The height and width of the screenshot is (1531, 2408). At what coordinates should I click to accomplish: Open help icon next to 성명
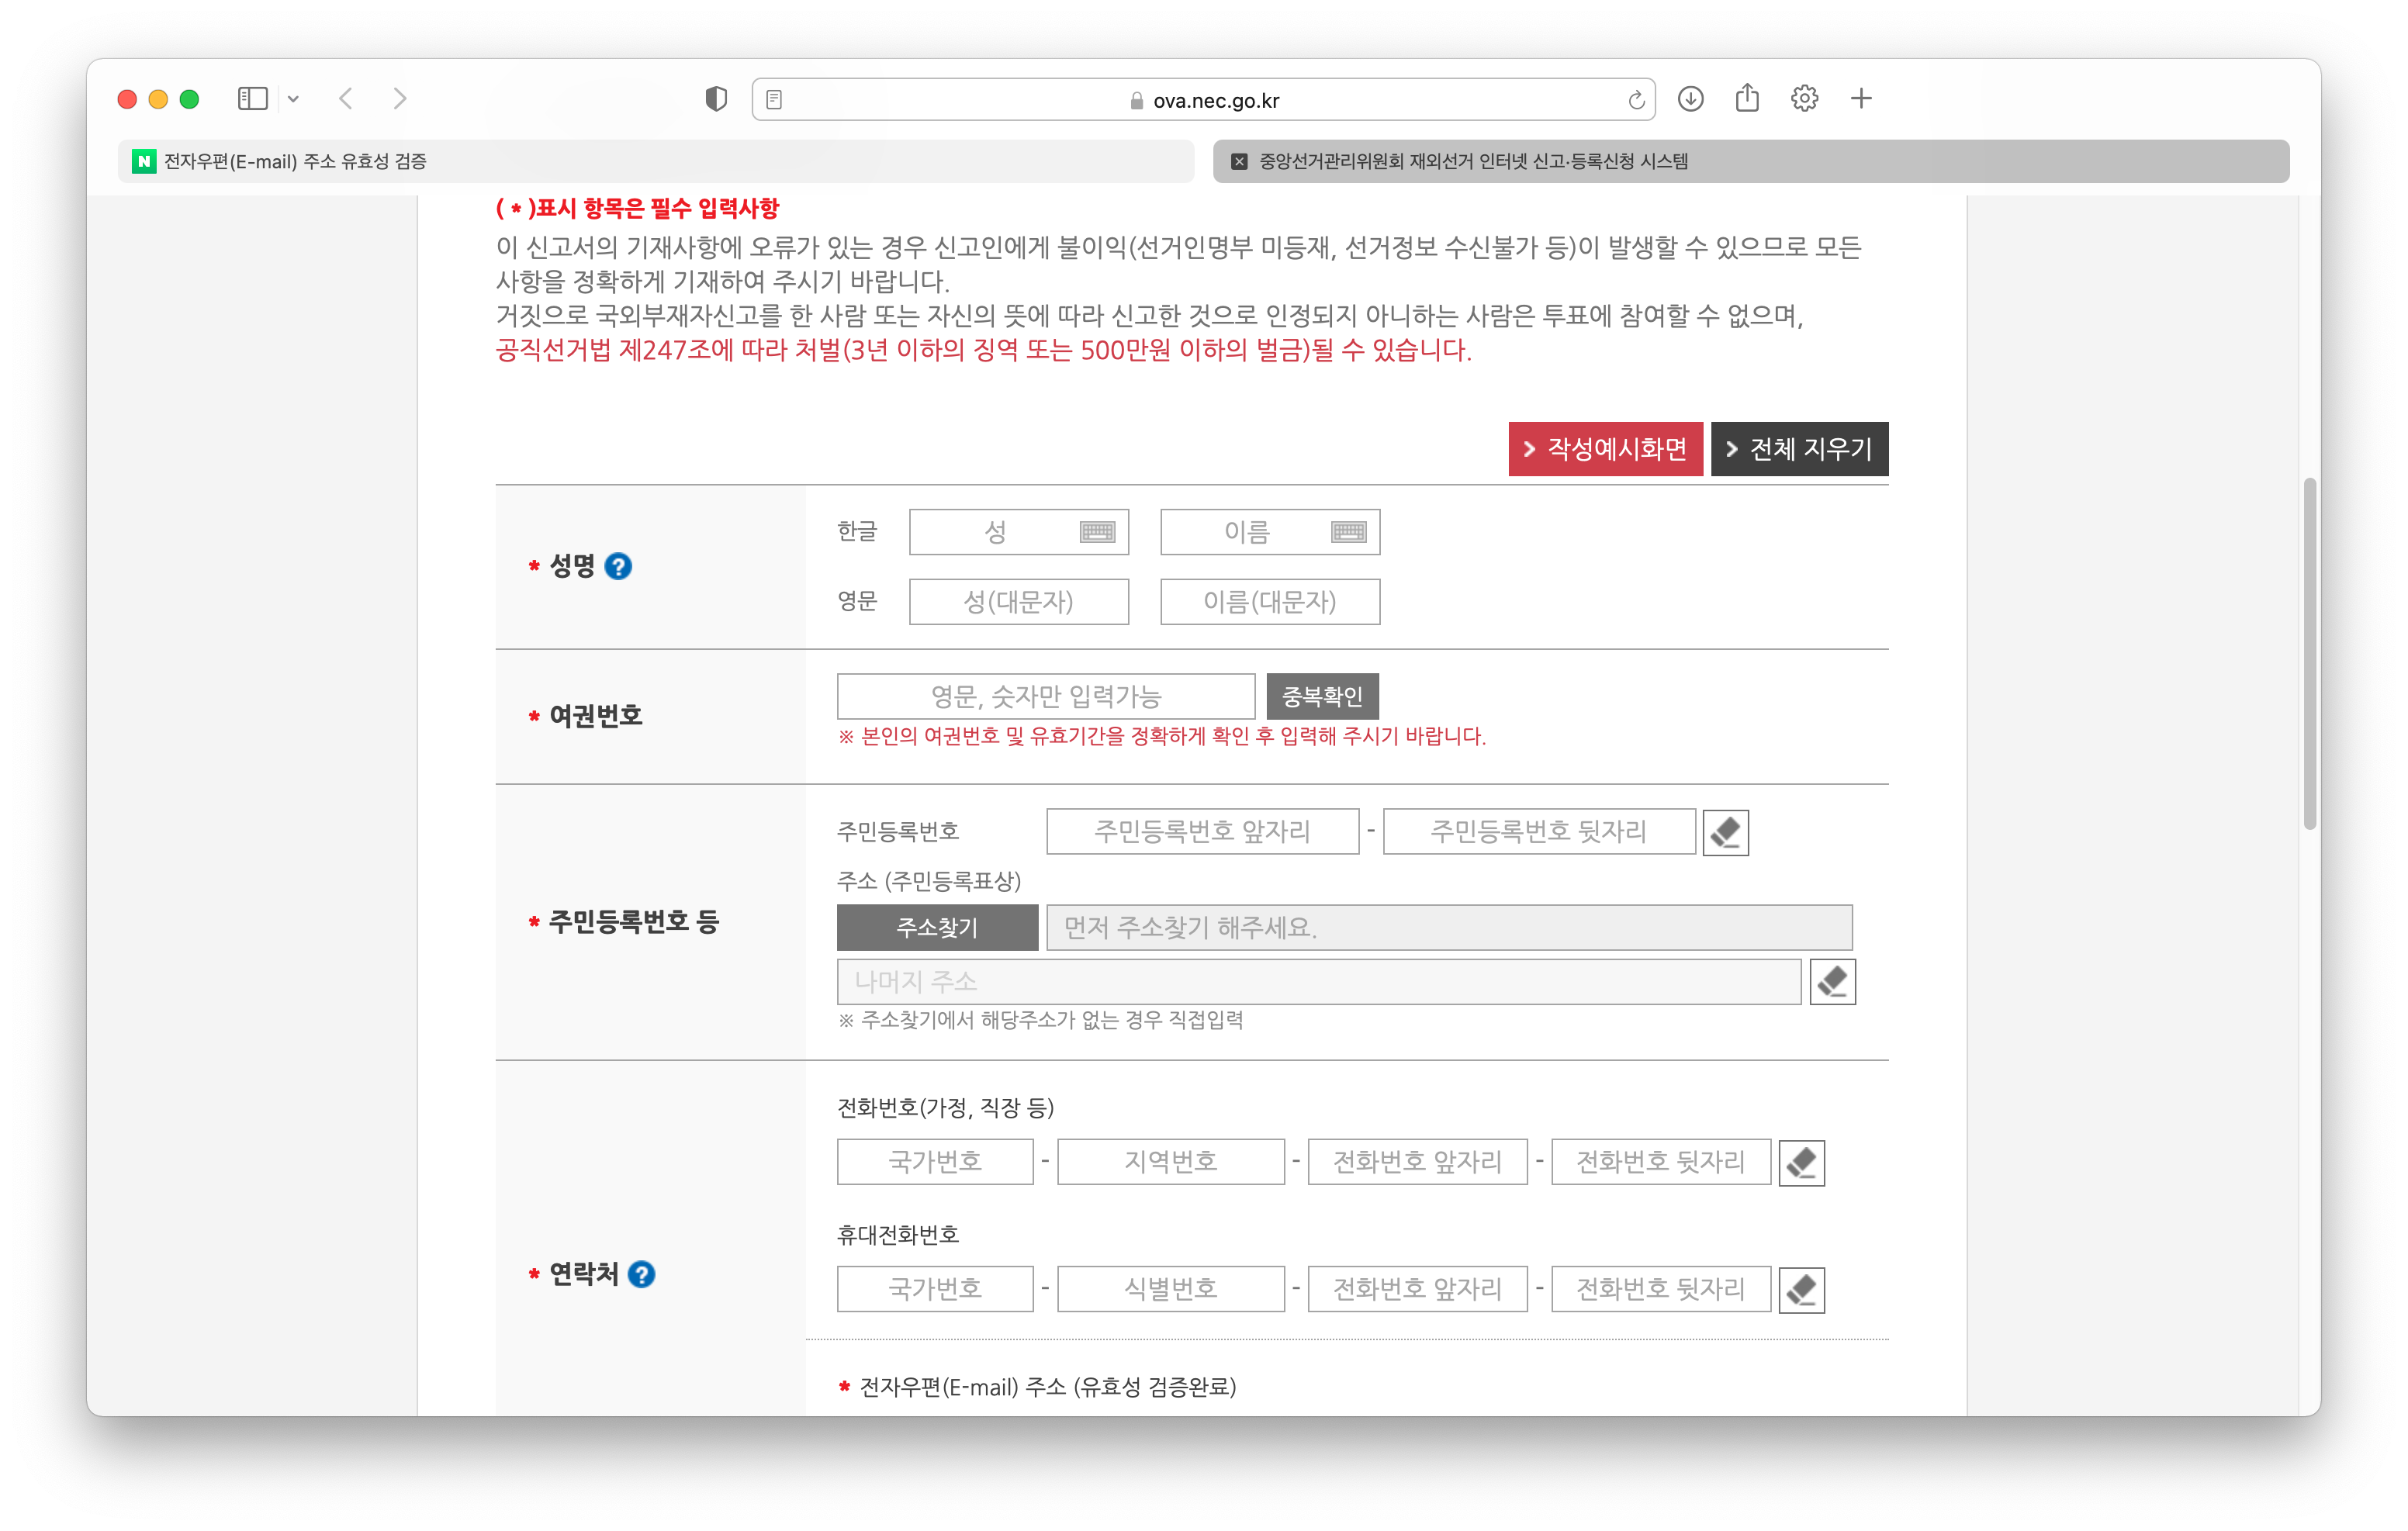point(618,567)
